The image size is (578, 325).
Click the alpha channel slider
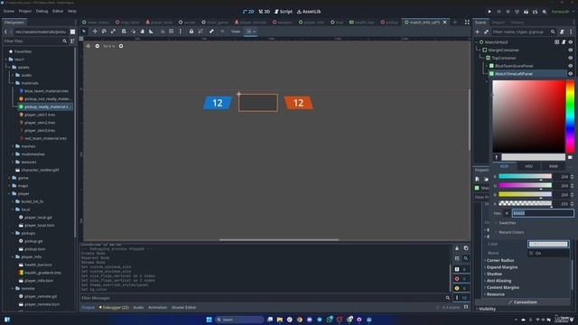[525, 203]
